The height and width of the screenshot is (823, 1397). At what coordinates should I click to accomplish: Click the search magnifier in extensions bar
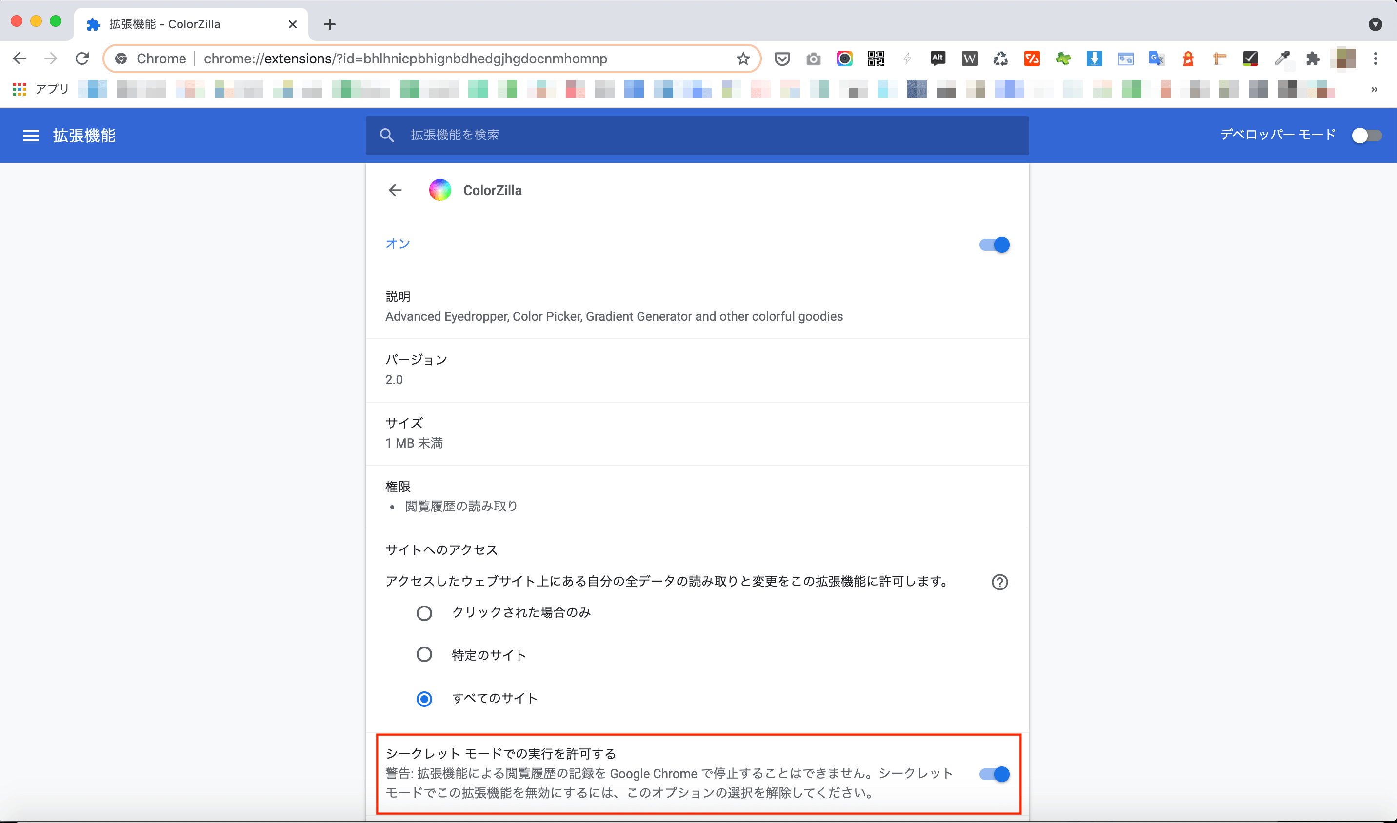[387, 136]
